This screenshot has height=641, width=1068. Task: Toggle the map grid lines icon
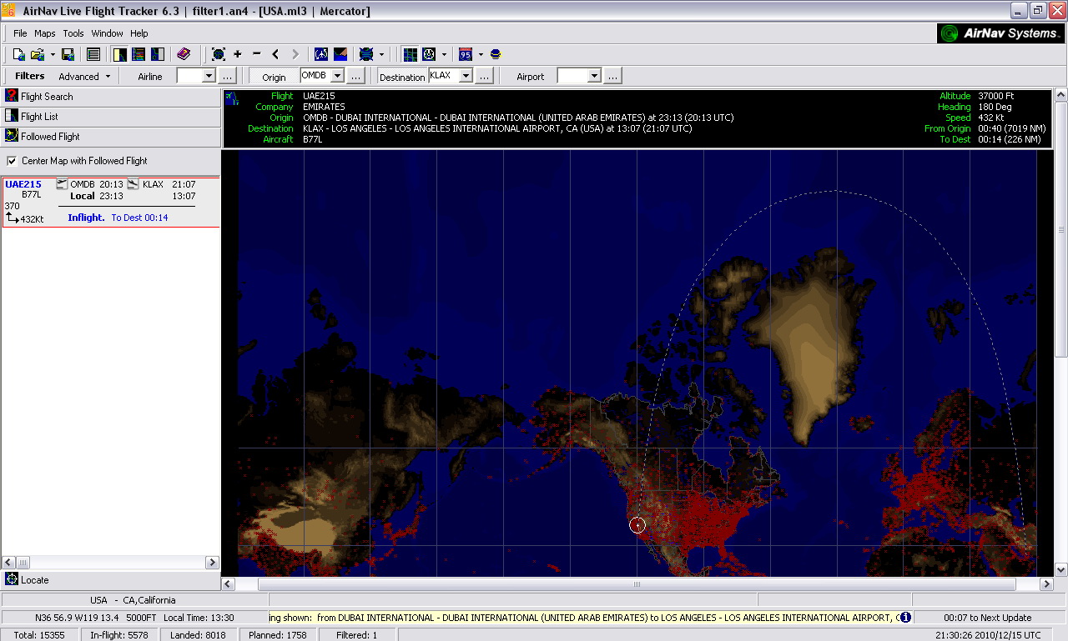[410, 54]
